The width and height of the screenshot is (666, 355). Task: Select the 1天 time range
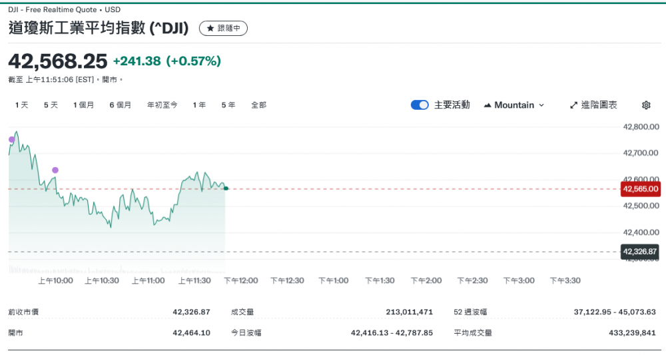[x=22, y=105]
